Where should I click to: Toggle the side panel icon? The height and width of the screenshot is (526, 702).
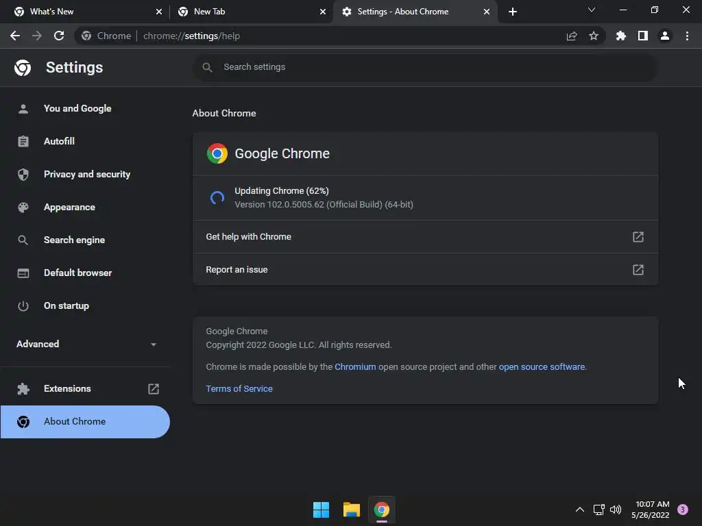pos(643,36)
